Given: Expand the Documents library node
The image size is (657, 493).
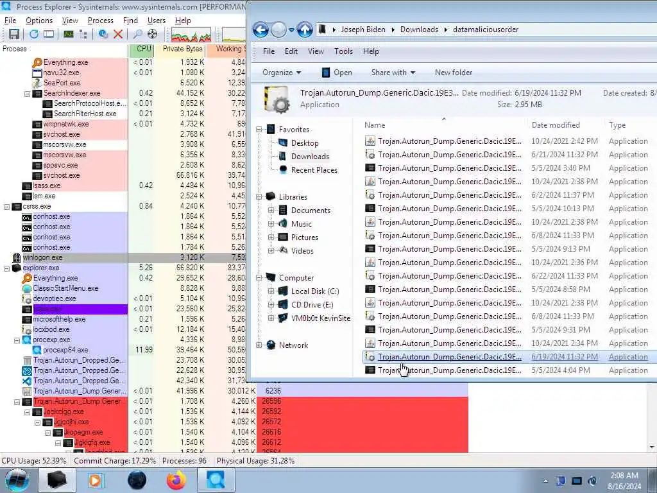Looking at the screenshot, I should [271, 210].
